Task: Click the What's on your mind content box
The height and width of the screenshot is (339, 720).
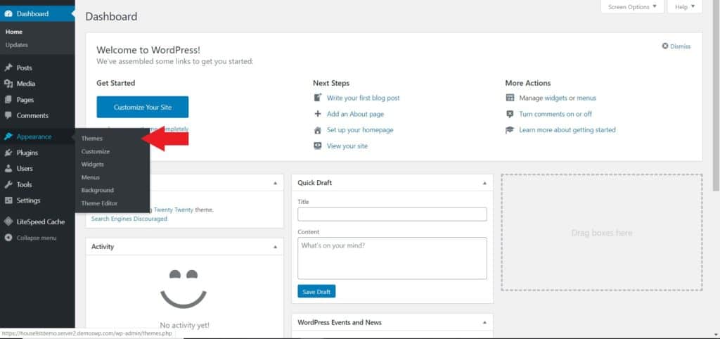Action: 392,258
